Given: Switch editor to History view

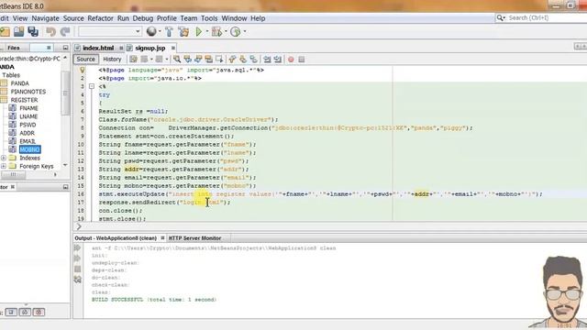Looking at the screenshot, I should point(112,59).
